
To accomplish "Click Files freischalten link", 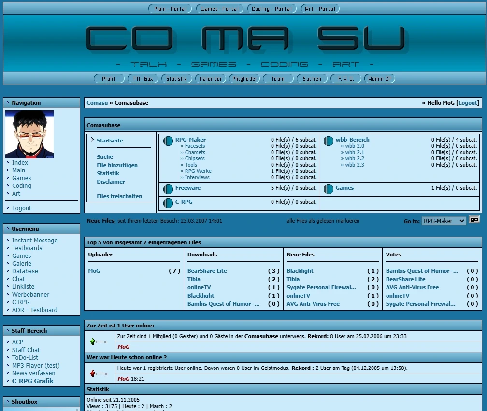I will click(x=119, y=196).
